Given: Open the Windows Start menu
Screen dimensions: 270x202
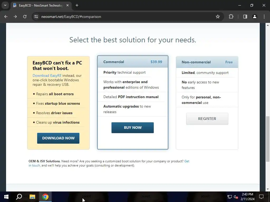Looking at the screenshot, I should coord(6,197).
